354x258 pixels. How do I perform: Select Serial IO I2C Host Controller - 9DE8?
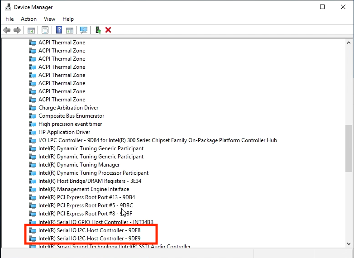tap(89, 230)
